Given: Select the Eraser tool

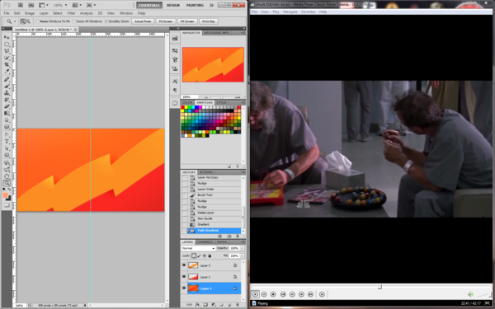Looking at the screenshot, I should tap(7, 106).
